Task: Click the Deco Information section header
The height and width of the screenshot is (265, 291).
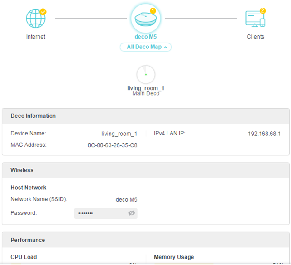Action: click(x=146, y=116)
